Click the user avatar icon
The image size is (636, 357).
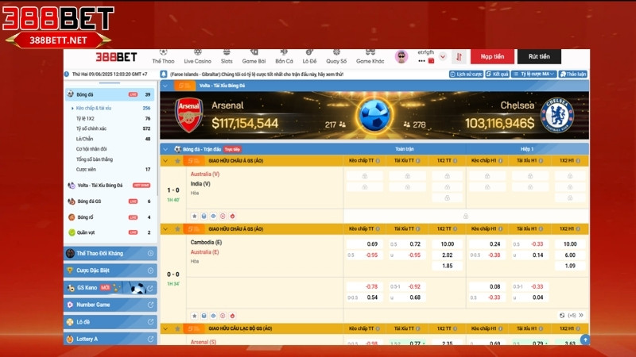(x=401, y=56)
